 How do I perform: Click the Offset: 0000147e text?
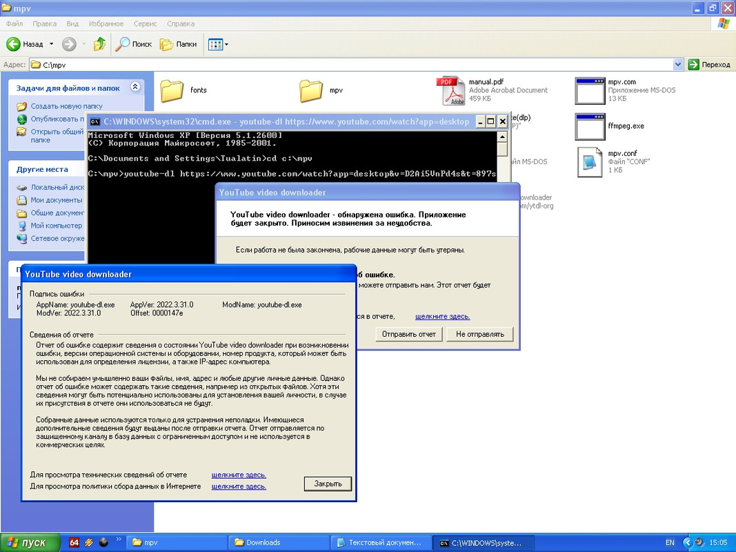[157, 313]
